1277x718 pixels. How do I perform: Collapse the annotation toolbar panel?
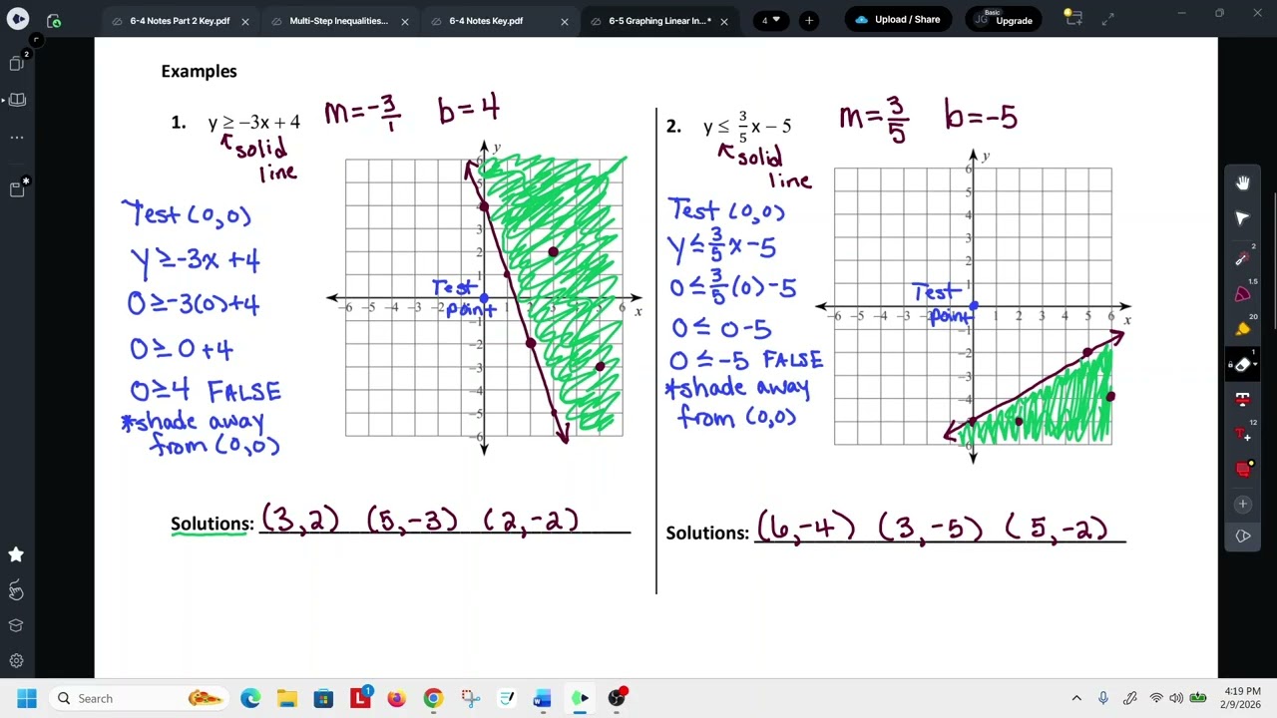coord(1243,537)
